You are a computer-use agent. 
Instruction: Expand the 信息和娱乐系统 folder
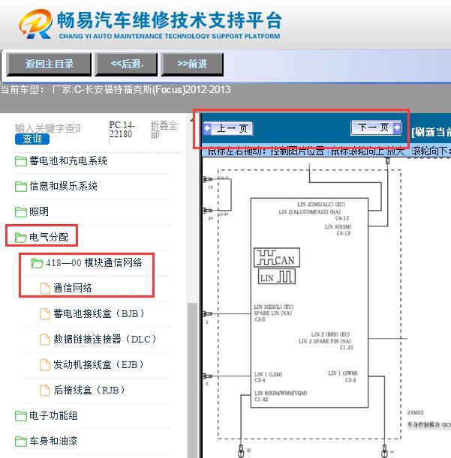[63, 186]
